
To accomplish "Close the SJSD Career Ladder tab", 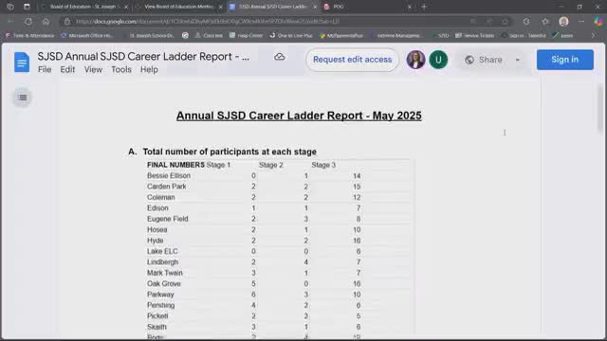I will (x=315, y=7).
